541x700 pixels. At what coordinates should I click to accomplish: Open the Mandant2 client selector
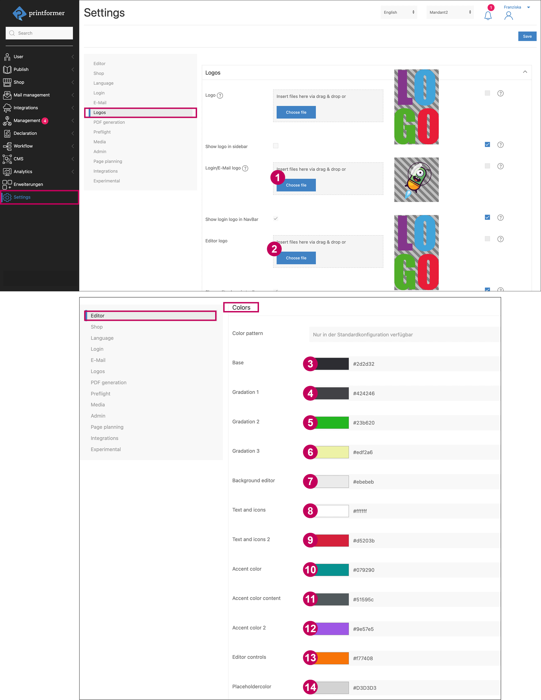coord(450,12)
